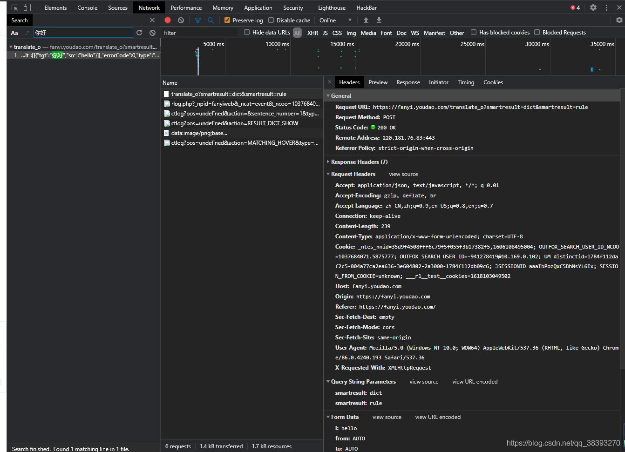Toggle match case Aa in search

pyautogui.click(x=14, y=33)
